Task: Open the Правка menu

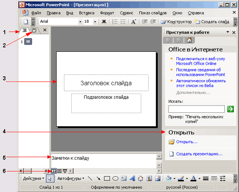Action: (x=53, y=13)
